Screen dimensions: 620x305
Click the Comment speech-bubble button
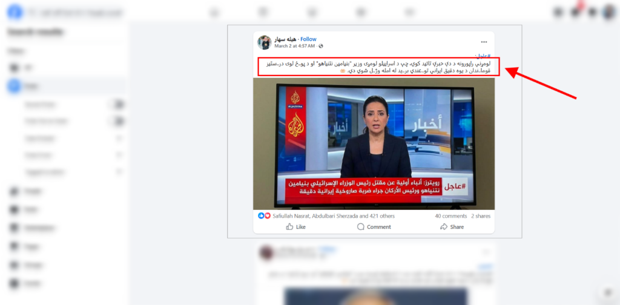tap(374, 227)
